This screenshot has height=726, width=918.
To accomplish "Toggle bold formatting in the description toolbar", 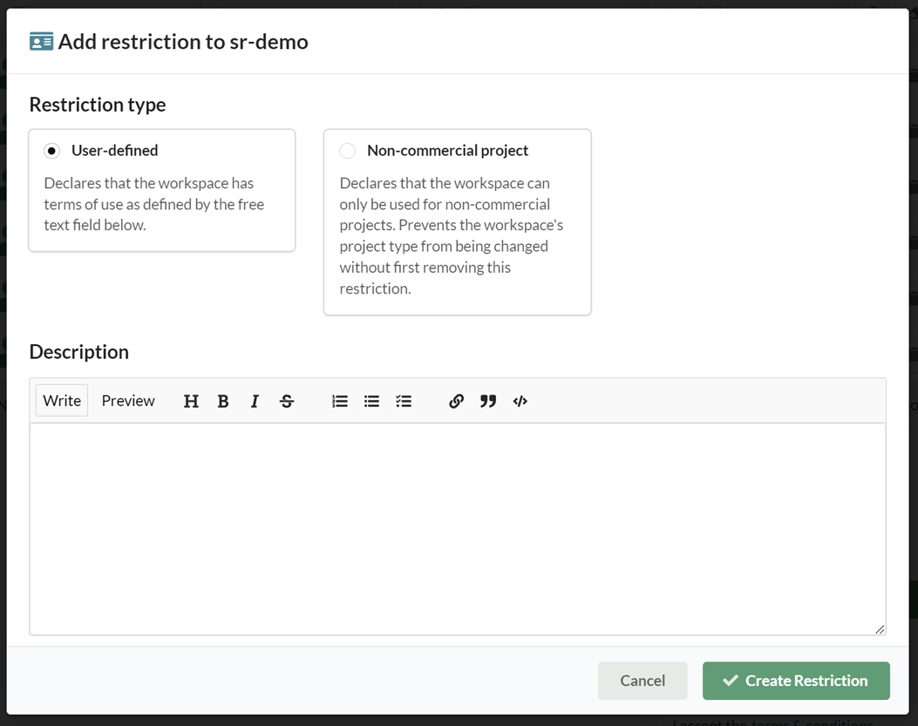I will [x=223, y=401].
